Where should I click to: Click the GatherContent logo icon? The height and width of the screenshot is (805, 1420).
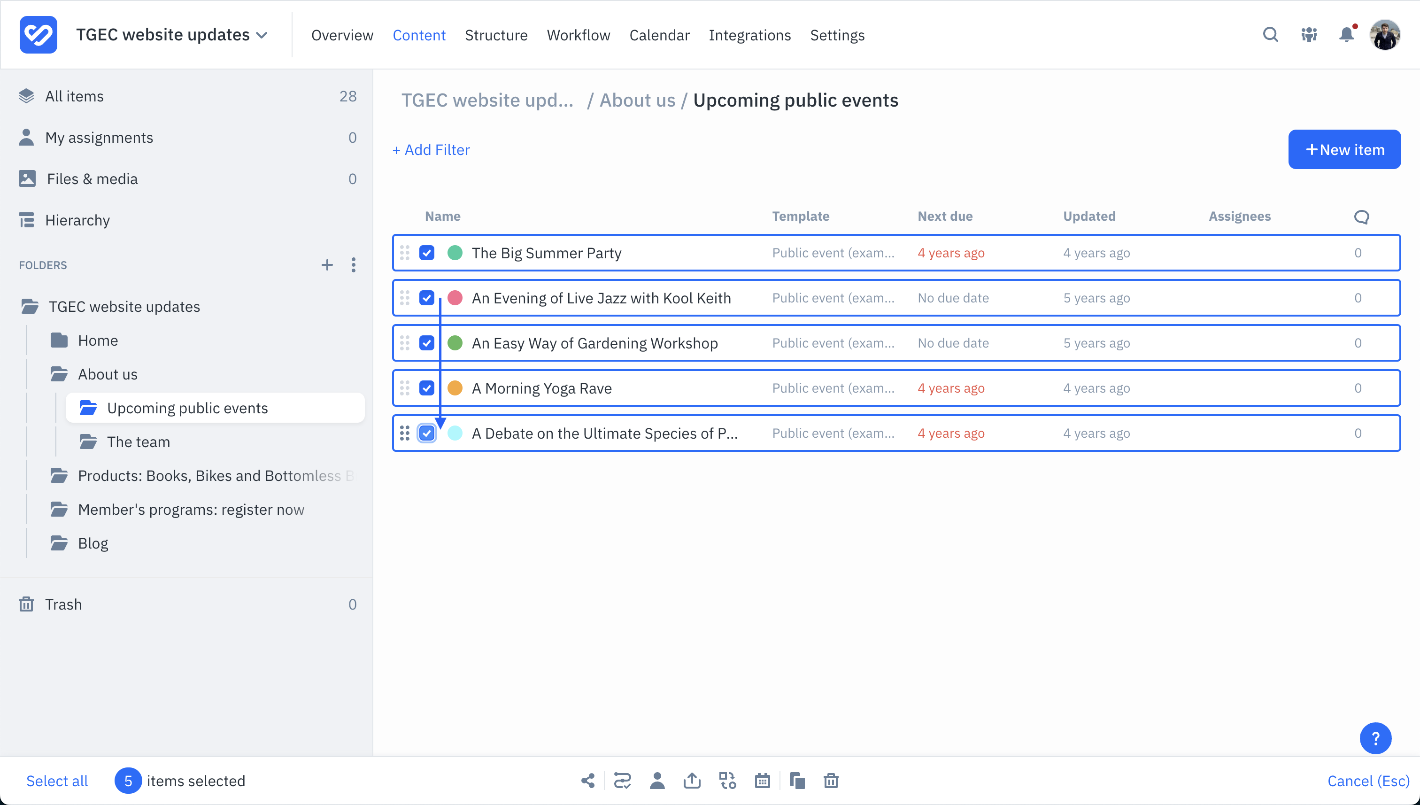(x=38, y=35)
